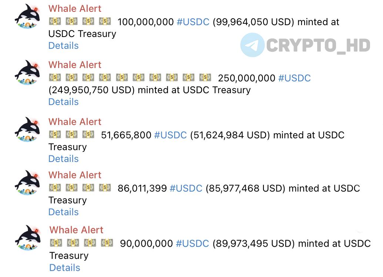Click the first money emoji in the 90,000,000 message
This screenshot has height=277, width=383.
pyautogui.click(x=56, y=243)
